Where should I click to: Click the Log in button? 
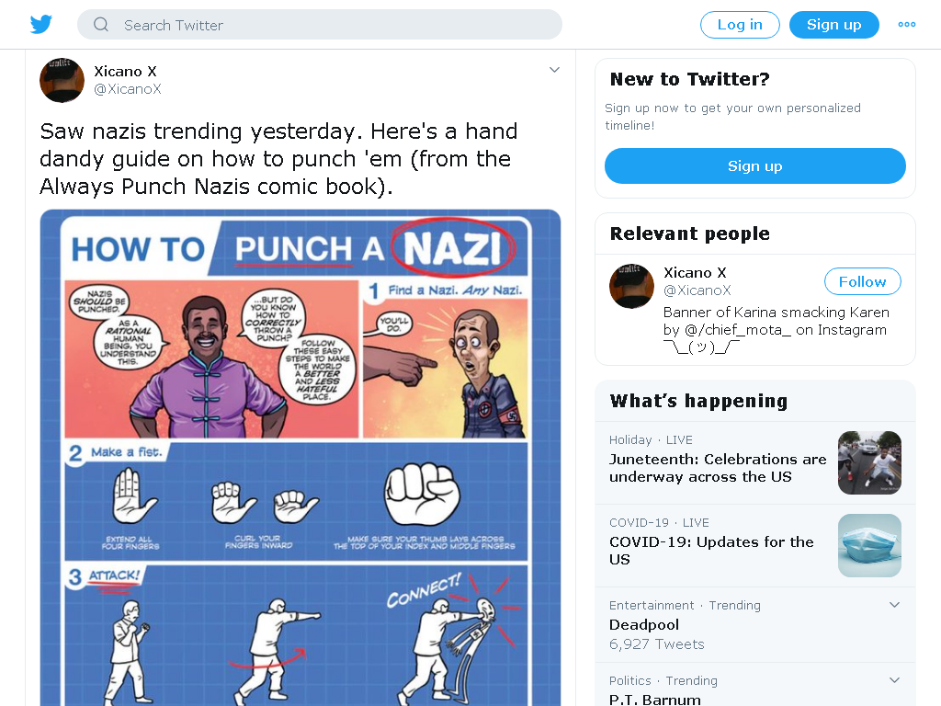[x=740, y=25]
